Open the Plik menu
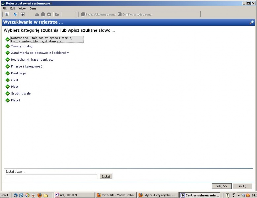Image resolution: width=257 pixels, height=198 pixels. pos(5,8)
